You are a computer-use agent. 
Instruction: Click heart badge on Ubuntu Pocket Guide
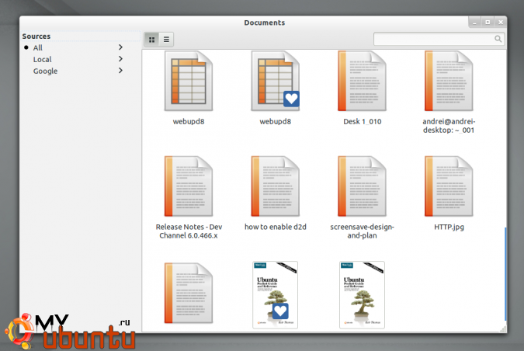coord(280,311)
